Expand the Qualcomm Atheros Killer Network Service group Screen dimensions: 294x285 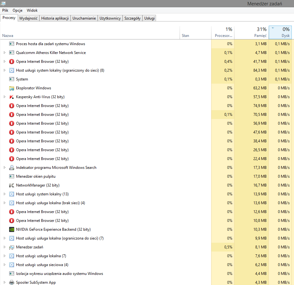pos(4,53)
